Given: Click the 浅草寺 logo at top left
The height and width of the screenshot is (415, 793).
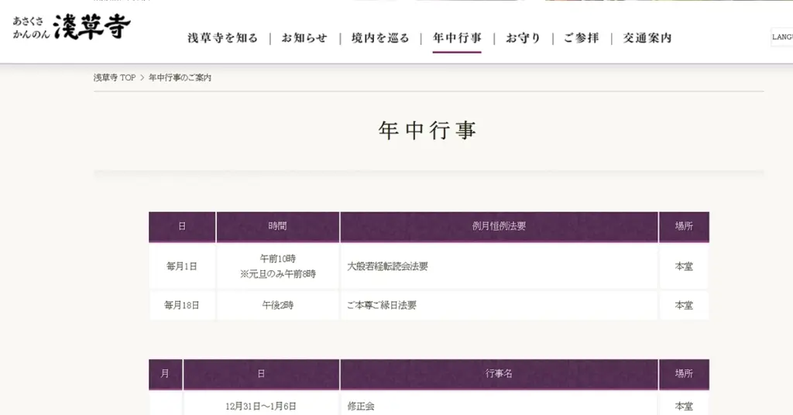Looking at the screenshot, I should (72, 27).
